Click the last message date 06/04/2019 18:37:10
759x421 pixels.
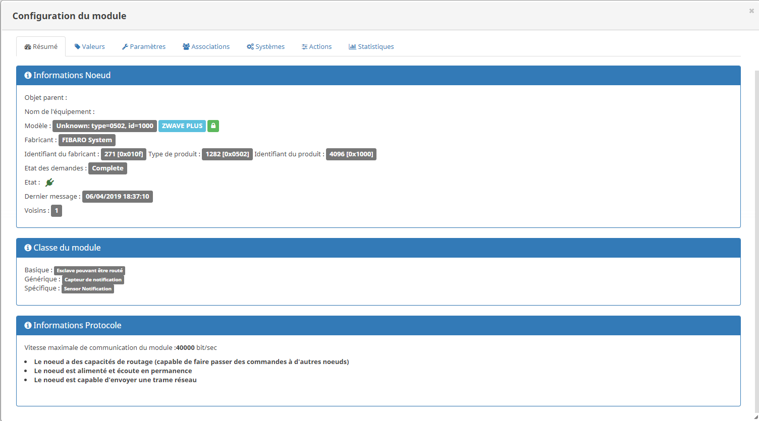118,197
